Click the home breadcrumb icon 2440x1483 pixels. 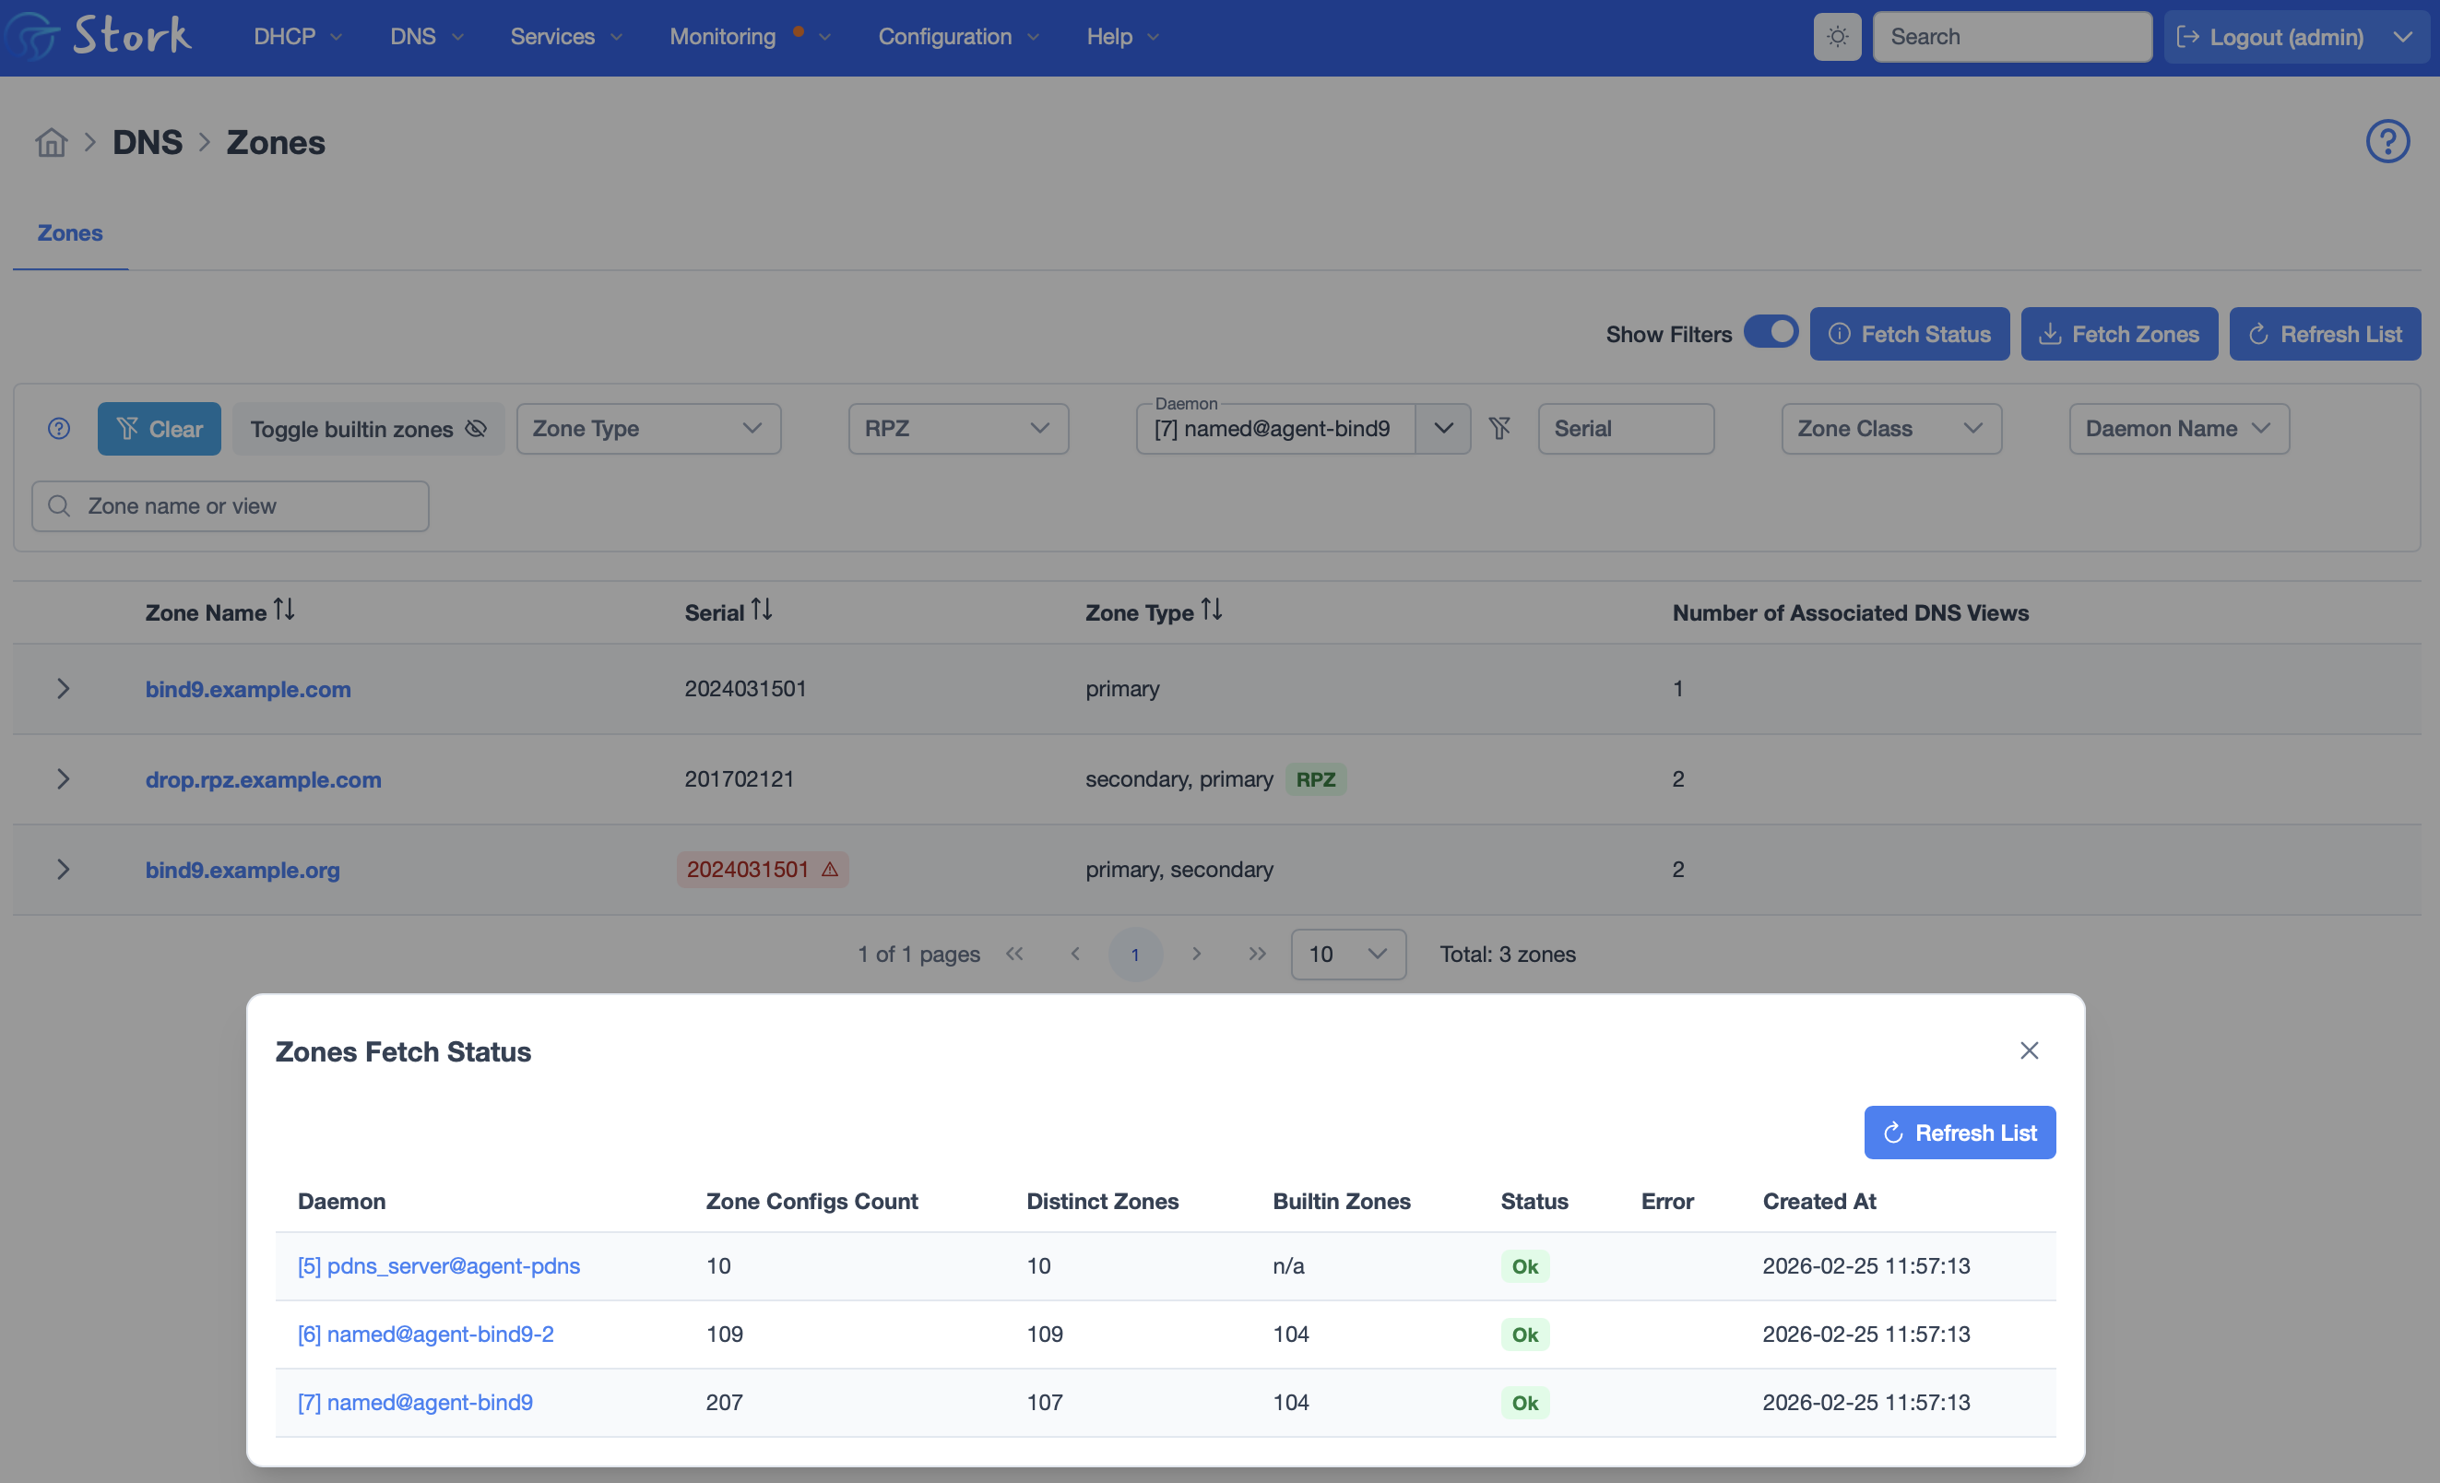[52, 143]
